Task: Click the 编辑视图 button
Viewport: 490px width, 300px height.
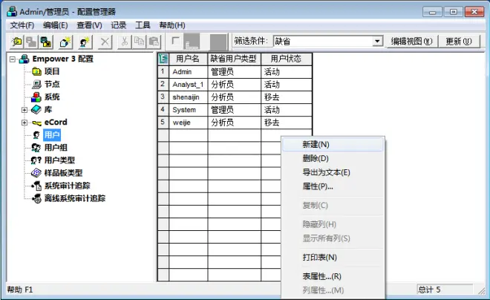Action: [411, 42]
